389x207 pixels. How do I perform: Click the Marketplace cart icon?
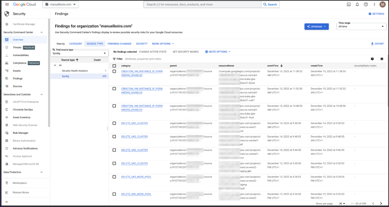click(x=7, y=183)
